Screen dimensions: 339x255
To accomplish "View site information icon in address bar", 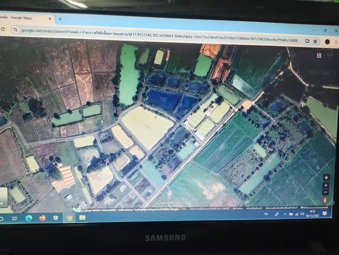I will tap(16, 30).
